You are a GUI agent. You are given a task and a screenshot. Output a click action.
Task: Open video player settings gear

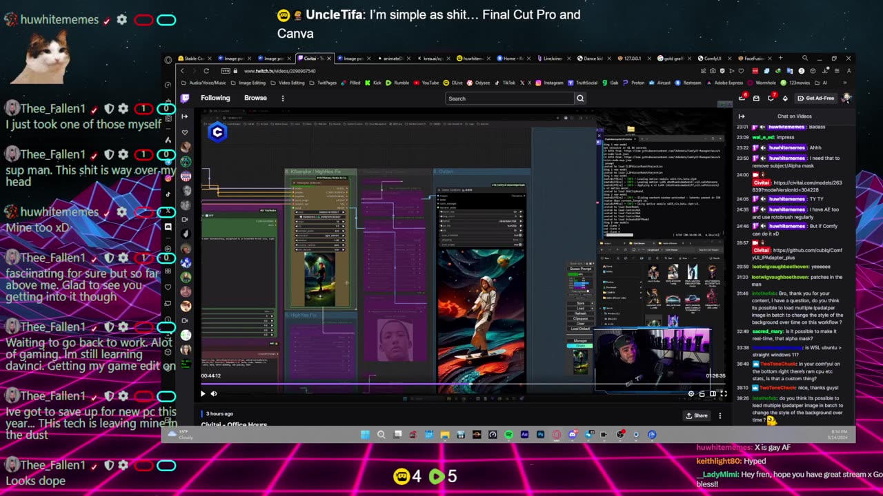click(x=691, y=394)
